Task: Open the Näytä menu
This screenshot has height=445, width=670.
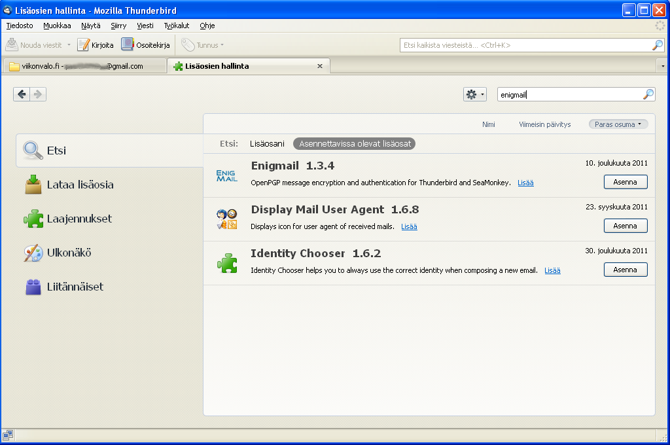Action: pos(91,26)
